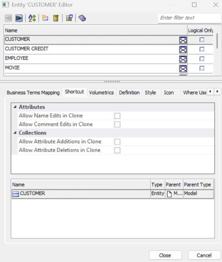This screenshot has width=222, height=262.
Task: Click the Enter filter text field
Action: (190, 18)
